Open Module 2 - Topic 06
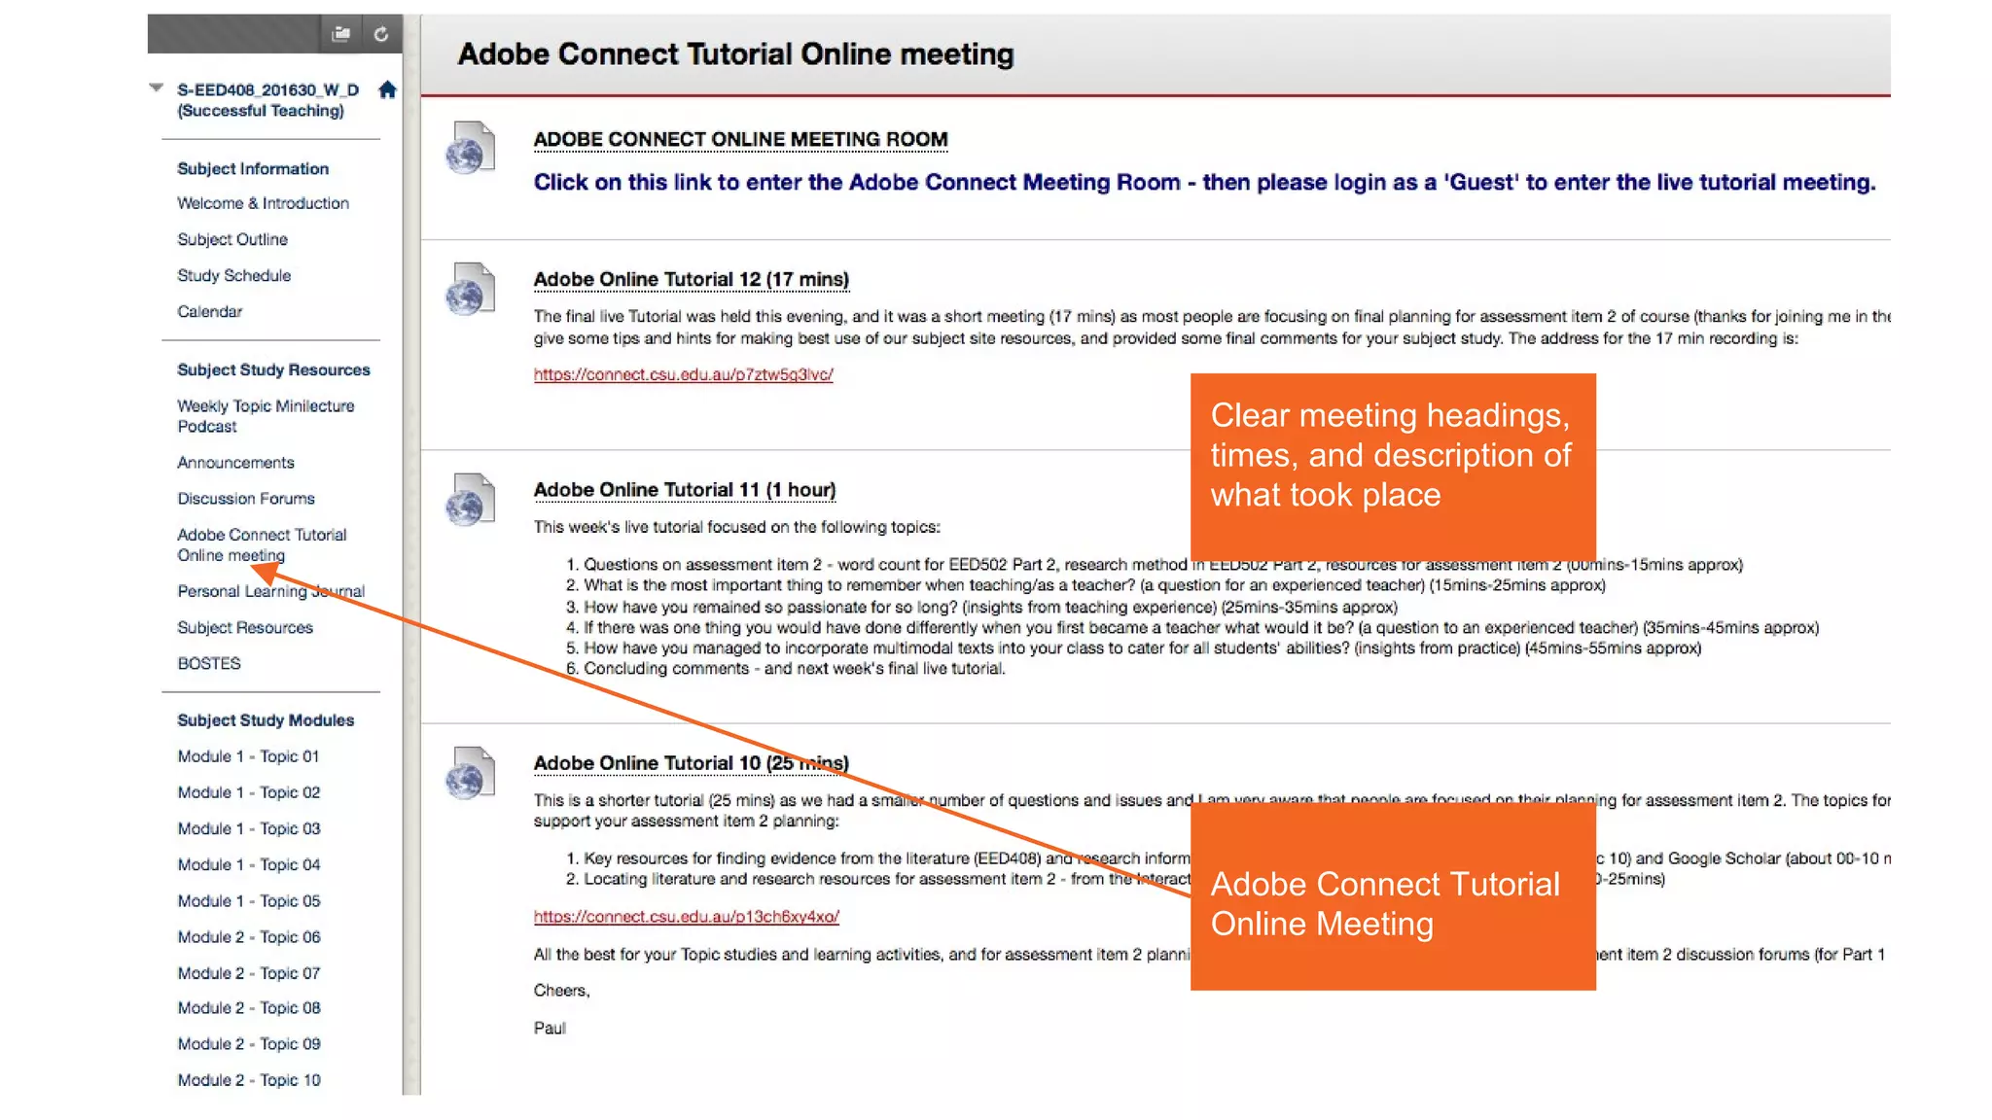 click(x=248, y=937)
